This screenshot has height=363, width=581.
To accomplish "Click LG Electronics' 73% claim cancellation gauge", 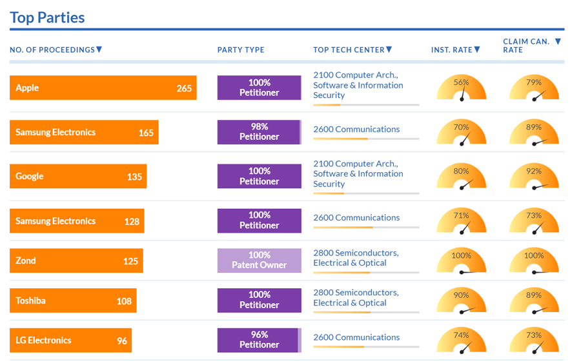I will tap(533, 341).
